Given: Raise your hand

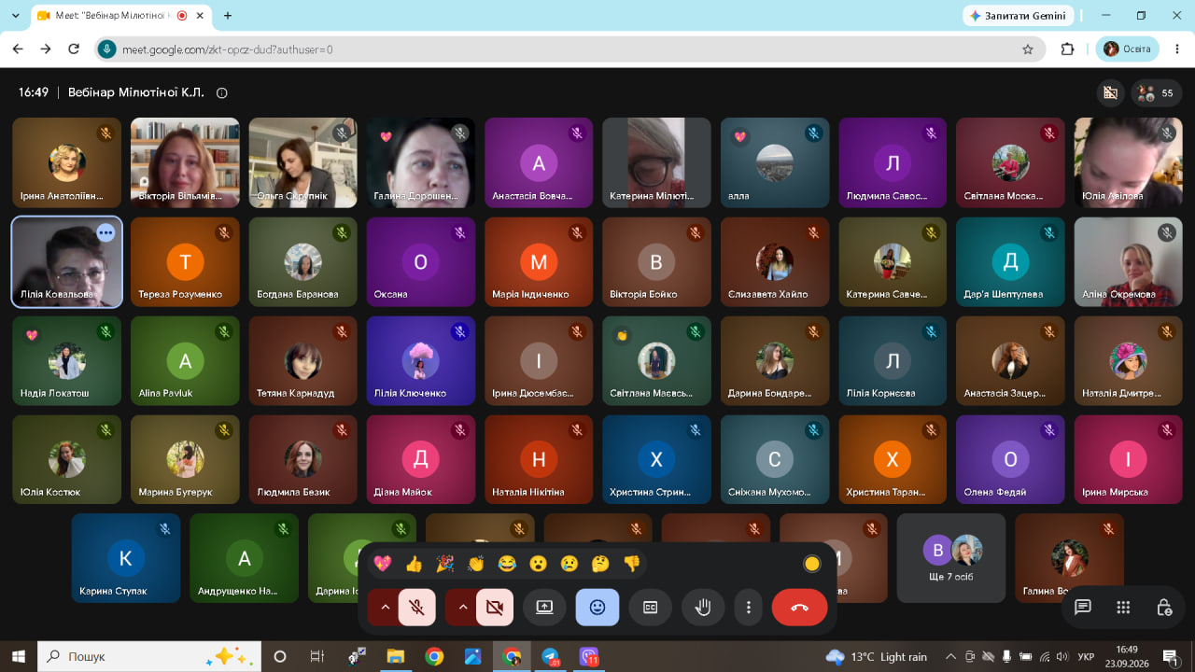Looking at the screenshot, I should click(703, 608).
